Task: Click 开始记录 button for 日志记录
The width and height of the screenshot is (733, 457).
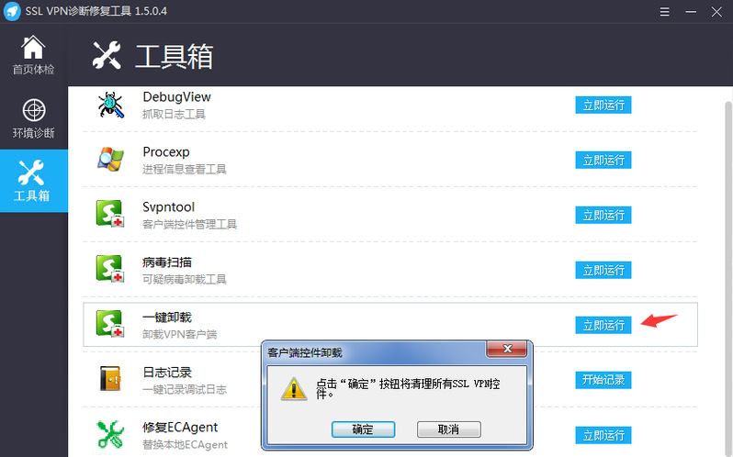Action: click(603, 380)
